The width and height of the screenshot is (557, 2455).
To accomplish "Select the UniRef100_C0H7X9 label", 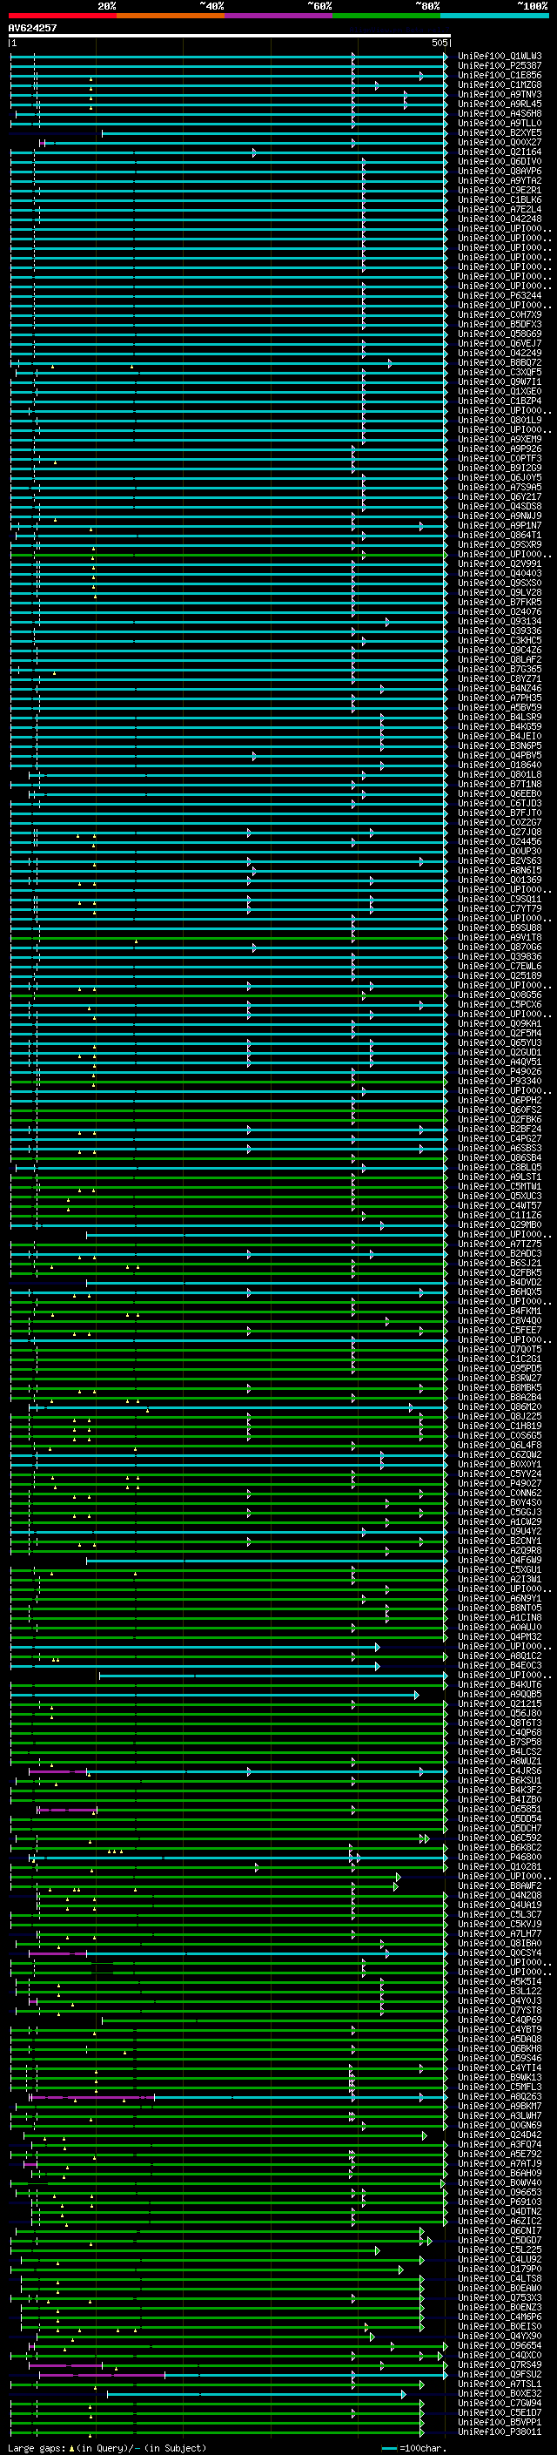I will coord(500,314).
